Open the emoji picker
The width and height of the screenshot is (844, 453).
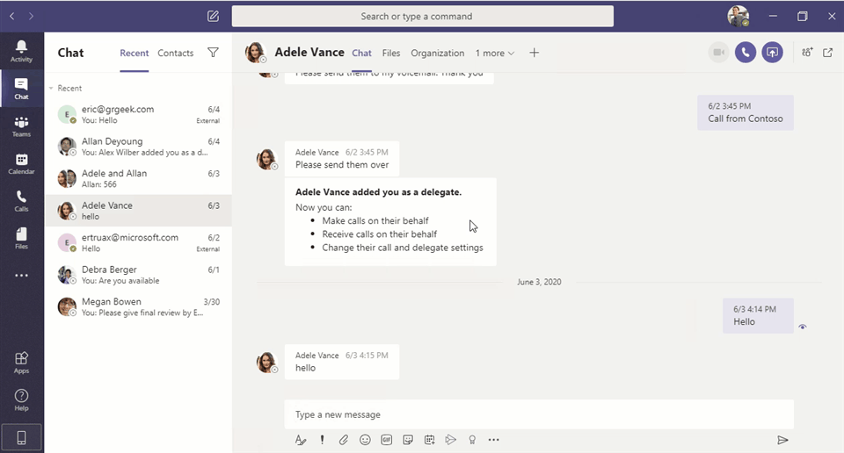pos(365,440)
